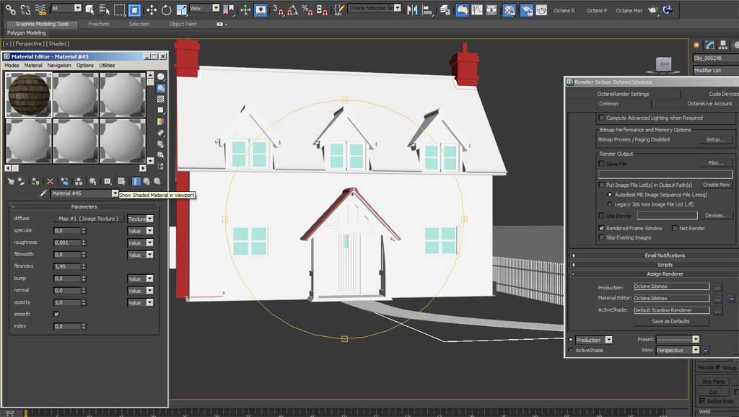Select the Select and Link tool
The width and height of the screenshot is (739, 417).
[10, 9]
